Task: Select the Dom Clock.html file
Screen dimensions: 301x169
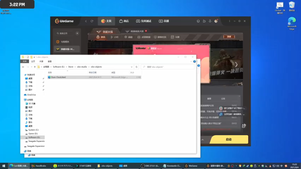Action: (94, 77)
